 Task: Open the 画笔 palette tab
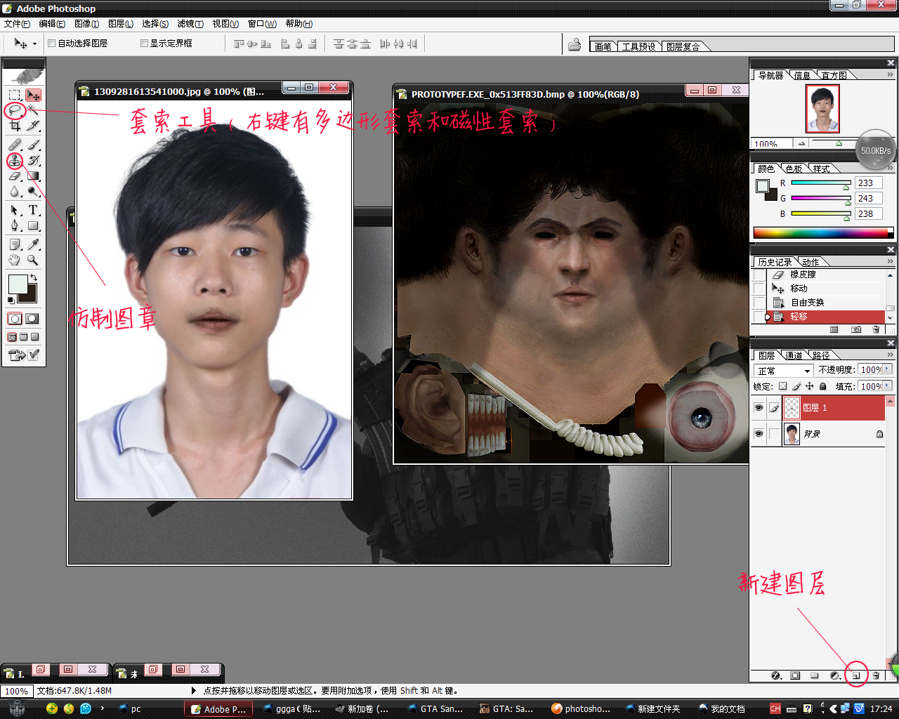click(x=603, y=46)
